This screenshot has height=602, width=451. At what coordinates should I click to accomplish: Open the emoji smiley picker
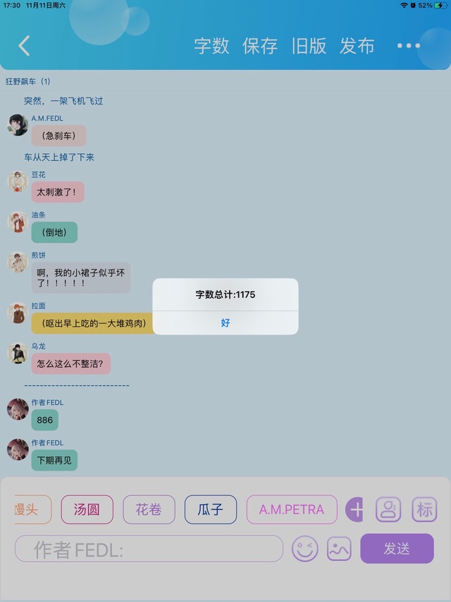(305, 548)
